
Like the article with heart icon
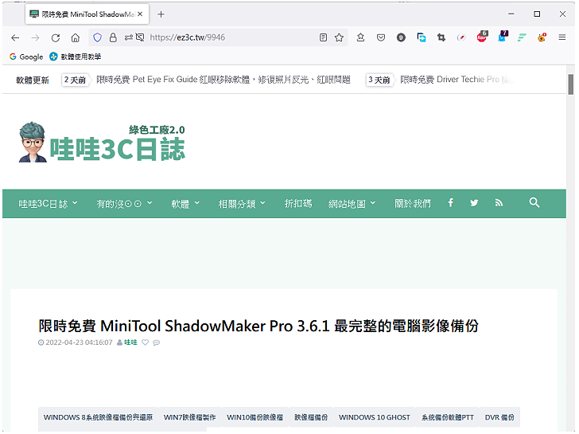(145, 342)
